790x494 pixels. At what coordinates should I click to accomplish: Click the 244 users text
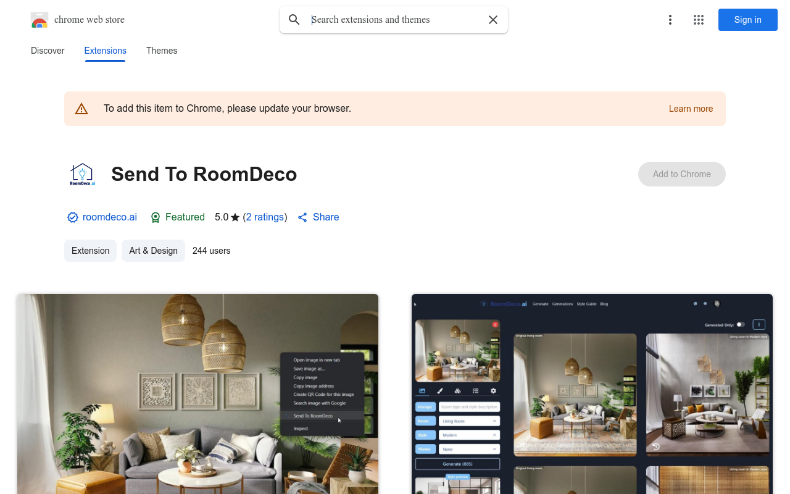tap(211, 251)
